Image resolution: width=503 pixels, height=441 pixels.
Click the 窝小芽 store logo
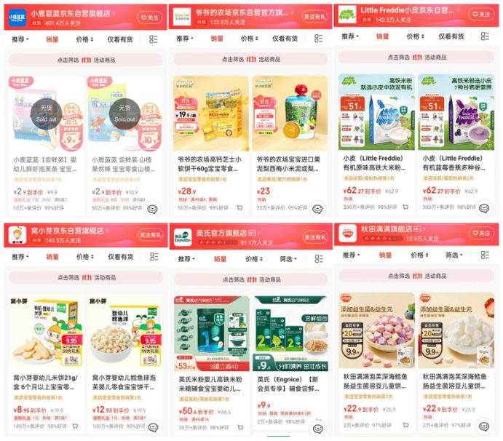pyautogui.click(x=17, y=235)
